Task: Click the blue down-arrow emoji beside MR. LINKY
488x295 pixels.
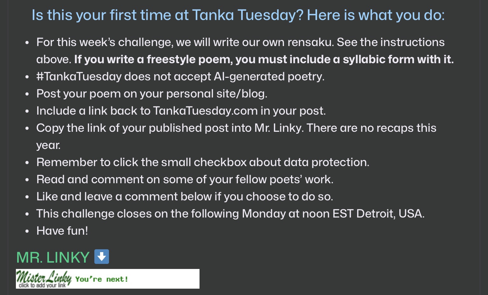Action: [102, 257]
